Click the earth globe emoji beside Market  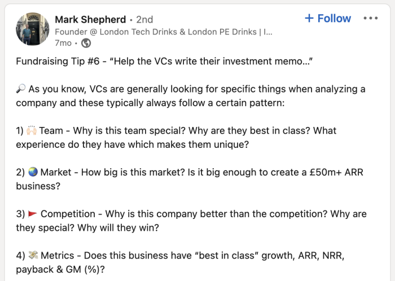click(33, 172)
